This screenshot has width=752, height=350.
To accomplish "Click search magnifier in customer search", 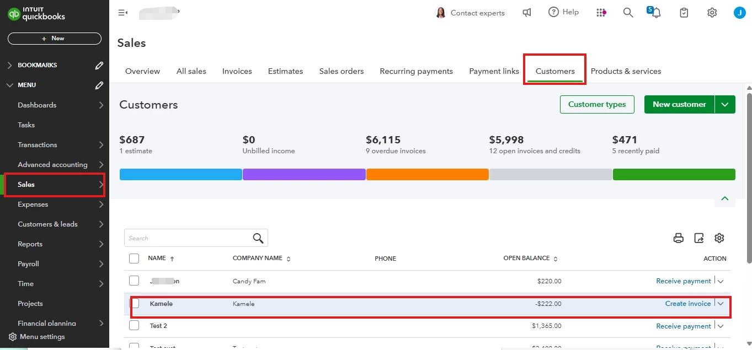I will coord(258,238).
